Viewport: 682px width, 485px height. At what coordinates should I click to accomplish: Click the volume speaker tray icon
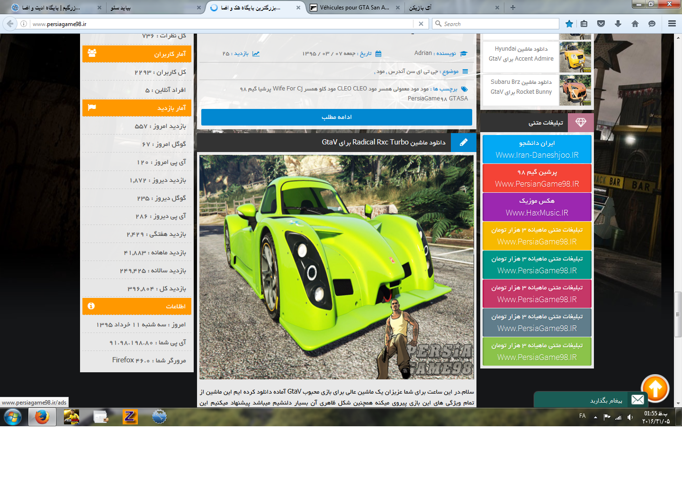(x=630, y=417)
